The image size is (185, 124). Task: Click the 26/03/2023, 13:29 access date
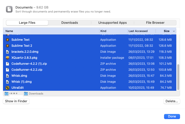[x=141, y=52]
